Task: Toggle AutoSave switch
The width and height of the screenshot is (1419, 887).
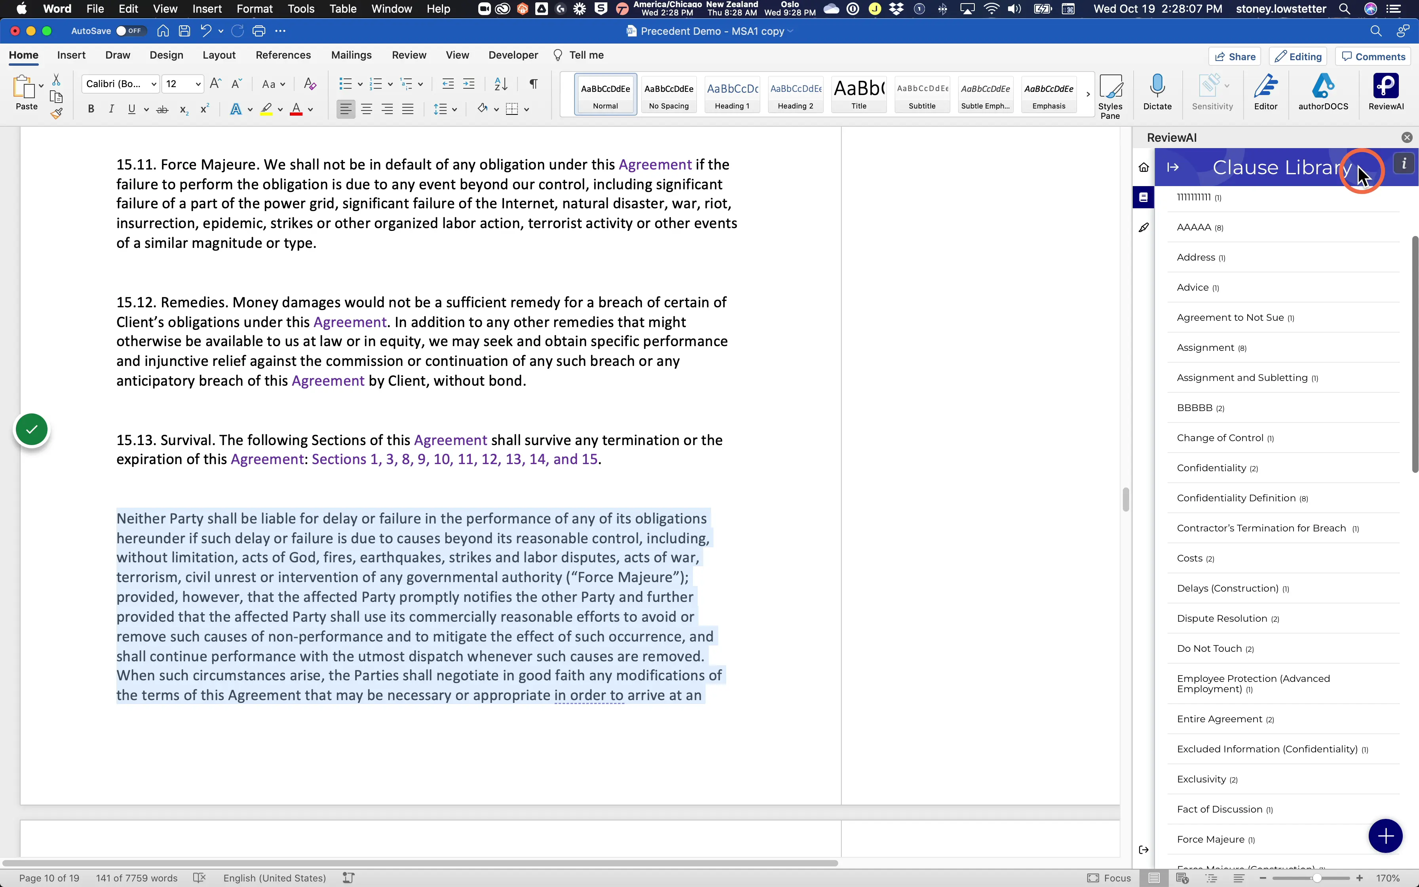Action: point(130,31)
